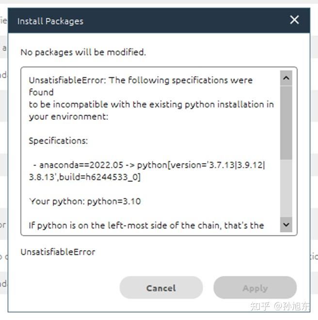Click the "If python is on the left-most" line
The image size is (318, 320).
(146, 225)
